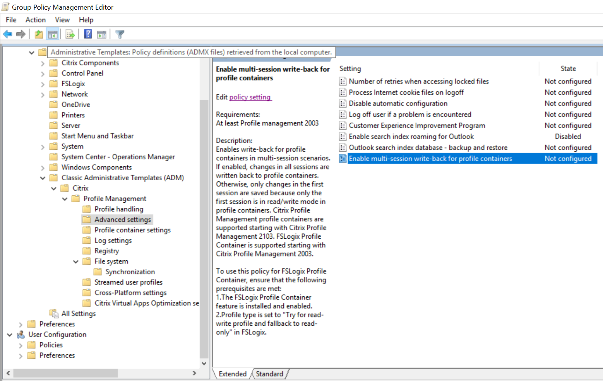Screen dimensions: 603x381
Task: Toggle Show/Hide Console Tree toolbar icon
Action: tap(53, 34)
